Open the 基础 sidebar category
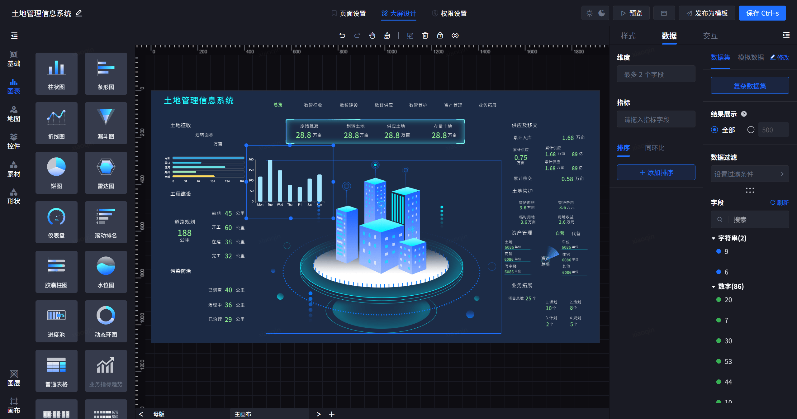This screenshot has height=419, width=797. tap(14, 59)
